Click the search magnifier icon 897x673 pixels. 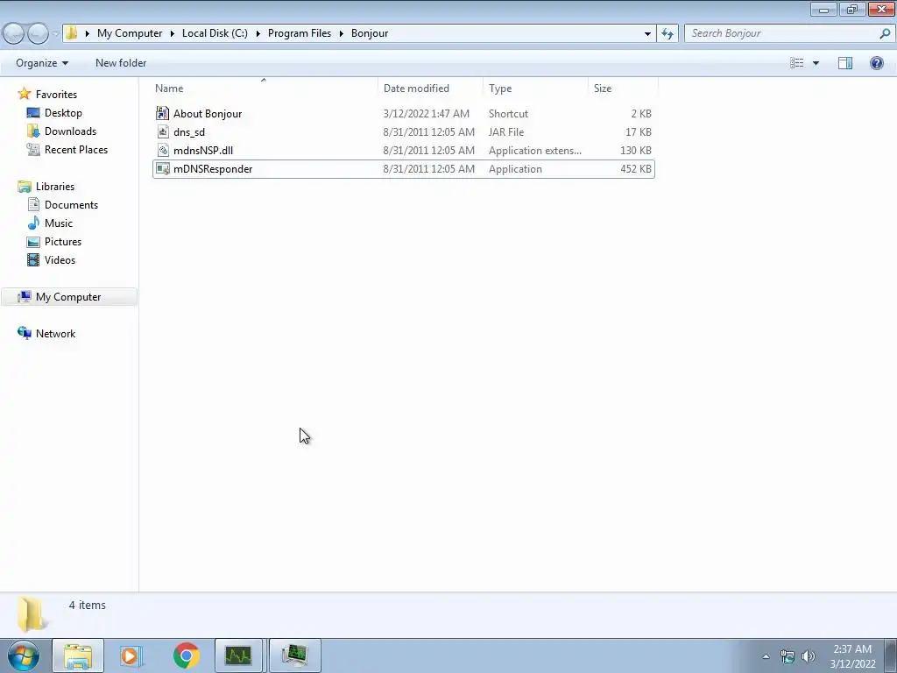pyautogui.click(x=885, y=34)
